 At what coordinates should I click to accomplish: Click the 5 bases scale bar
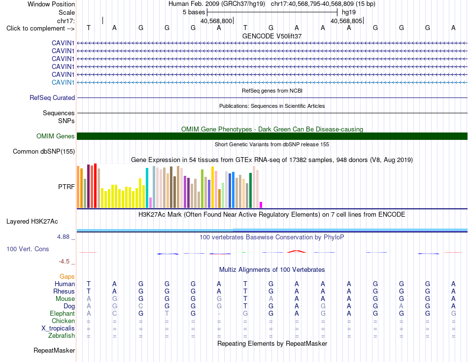point(272,12)
